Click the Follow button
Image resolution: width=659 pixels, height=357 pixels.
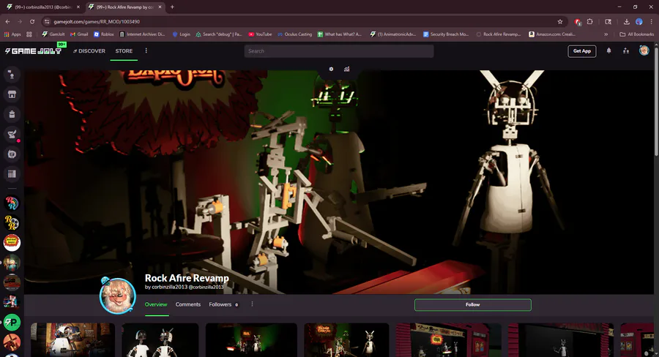pyautogui.click(x=473, y=304)
